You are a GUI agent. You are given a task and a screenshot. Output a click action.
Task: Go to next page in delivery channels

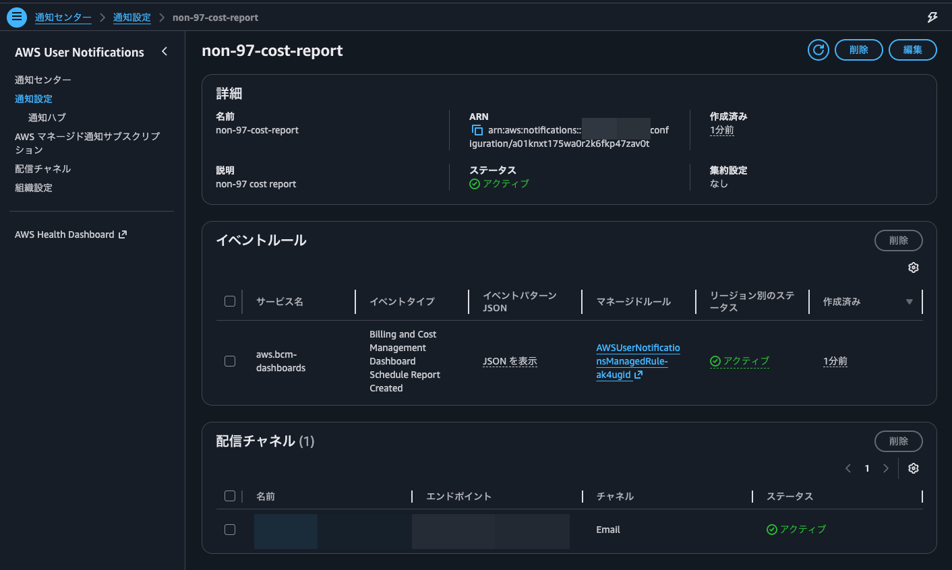(x=886, y=468)
